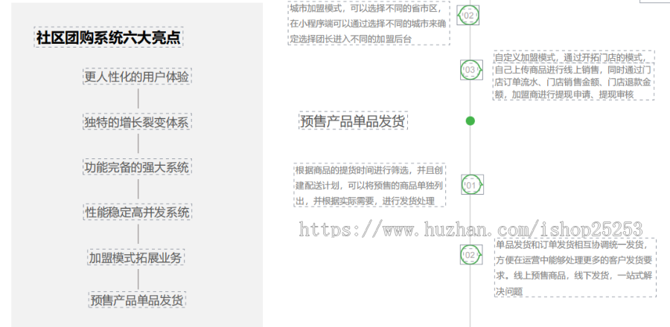The width and height of the screenshot is (670, 327).
Task: Click the solid green dot on the timeline
Action: pyautogui.click(x=470, y=120)
